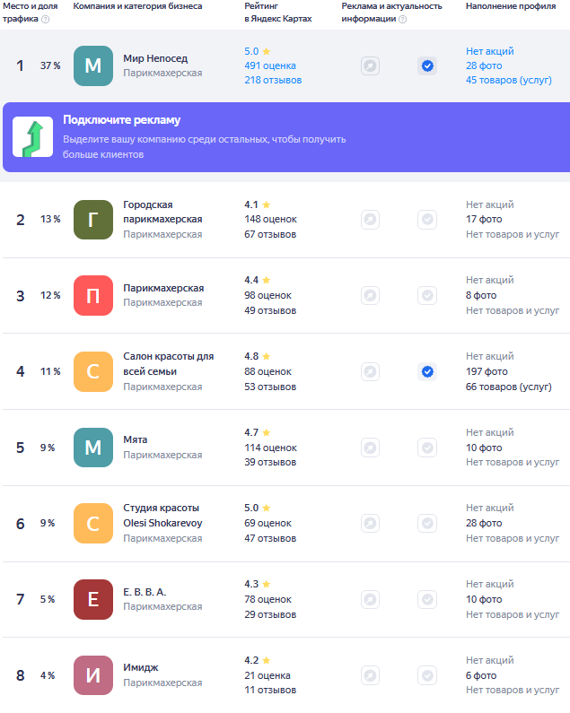Click Студия красоты Olesi Shokarevoy avatar
The width and height of the screenshot is (570, 713).
click(93, 524)
